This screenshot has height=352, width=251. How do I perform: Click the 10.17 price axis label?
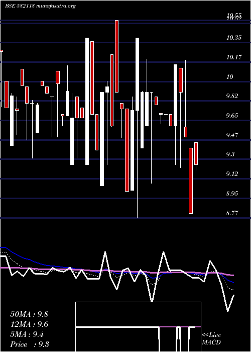234,57
